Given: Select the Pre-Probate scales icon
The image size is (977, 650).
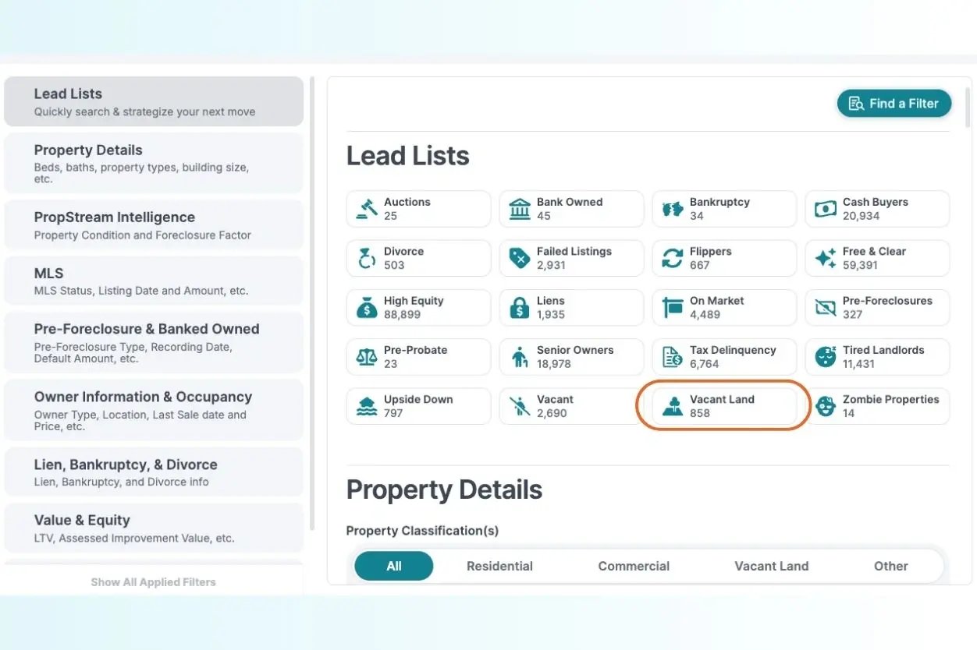Looking at the screenshot, I should [367, 356].
